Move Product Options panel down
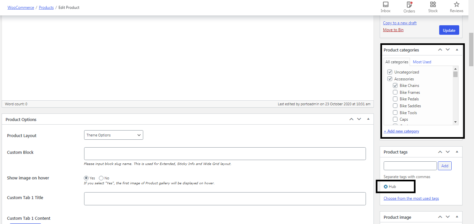Viewport: 474px width, 224px height. [359, 119]
